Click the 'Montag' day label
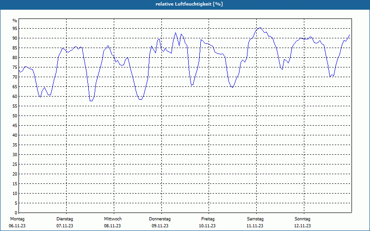Viewport: 370px width, 231px height. (x=17, y=219)
